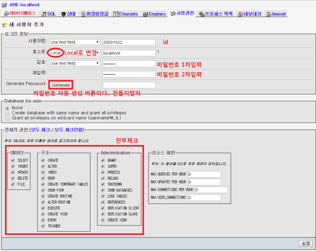The width and height of the screenshot is (316, 251).
Task: Toggle the FILE privilege checkbox
Action: [x=13, y=184]
